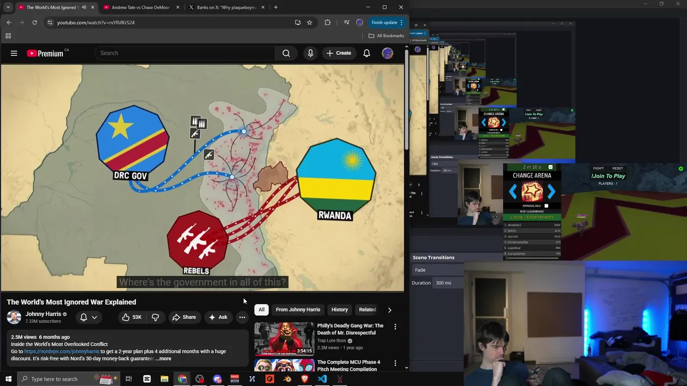Open options for Philly's Deadly Gang War video
687x386 pixels.
click(396, 326)
